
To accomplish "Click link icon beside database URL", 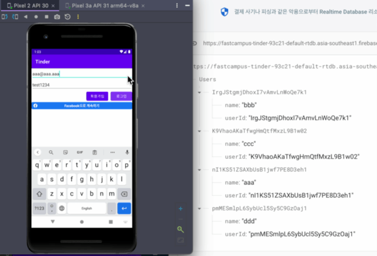I will click(194, 43).
